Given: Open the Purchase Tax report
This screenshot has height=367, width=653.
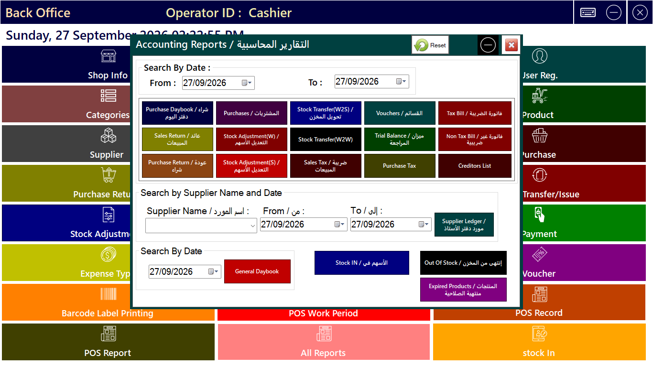Looking at the screenshot, I should pos(400,166).
